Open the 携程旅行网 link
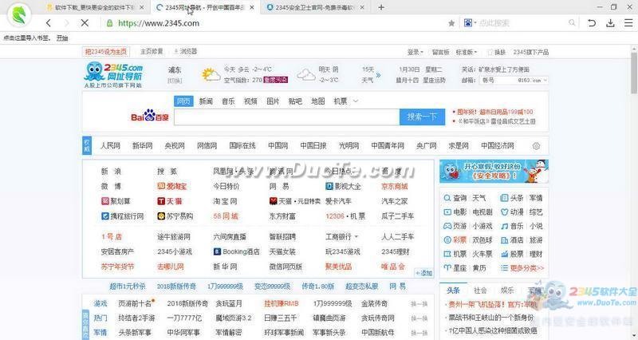This screenshot has height=340, width=638. 123,216
